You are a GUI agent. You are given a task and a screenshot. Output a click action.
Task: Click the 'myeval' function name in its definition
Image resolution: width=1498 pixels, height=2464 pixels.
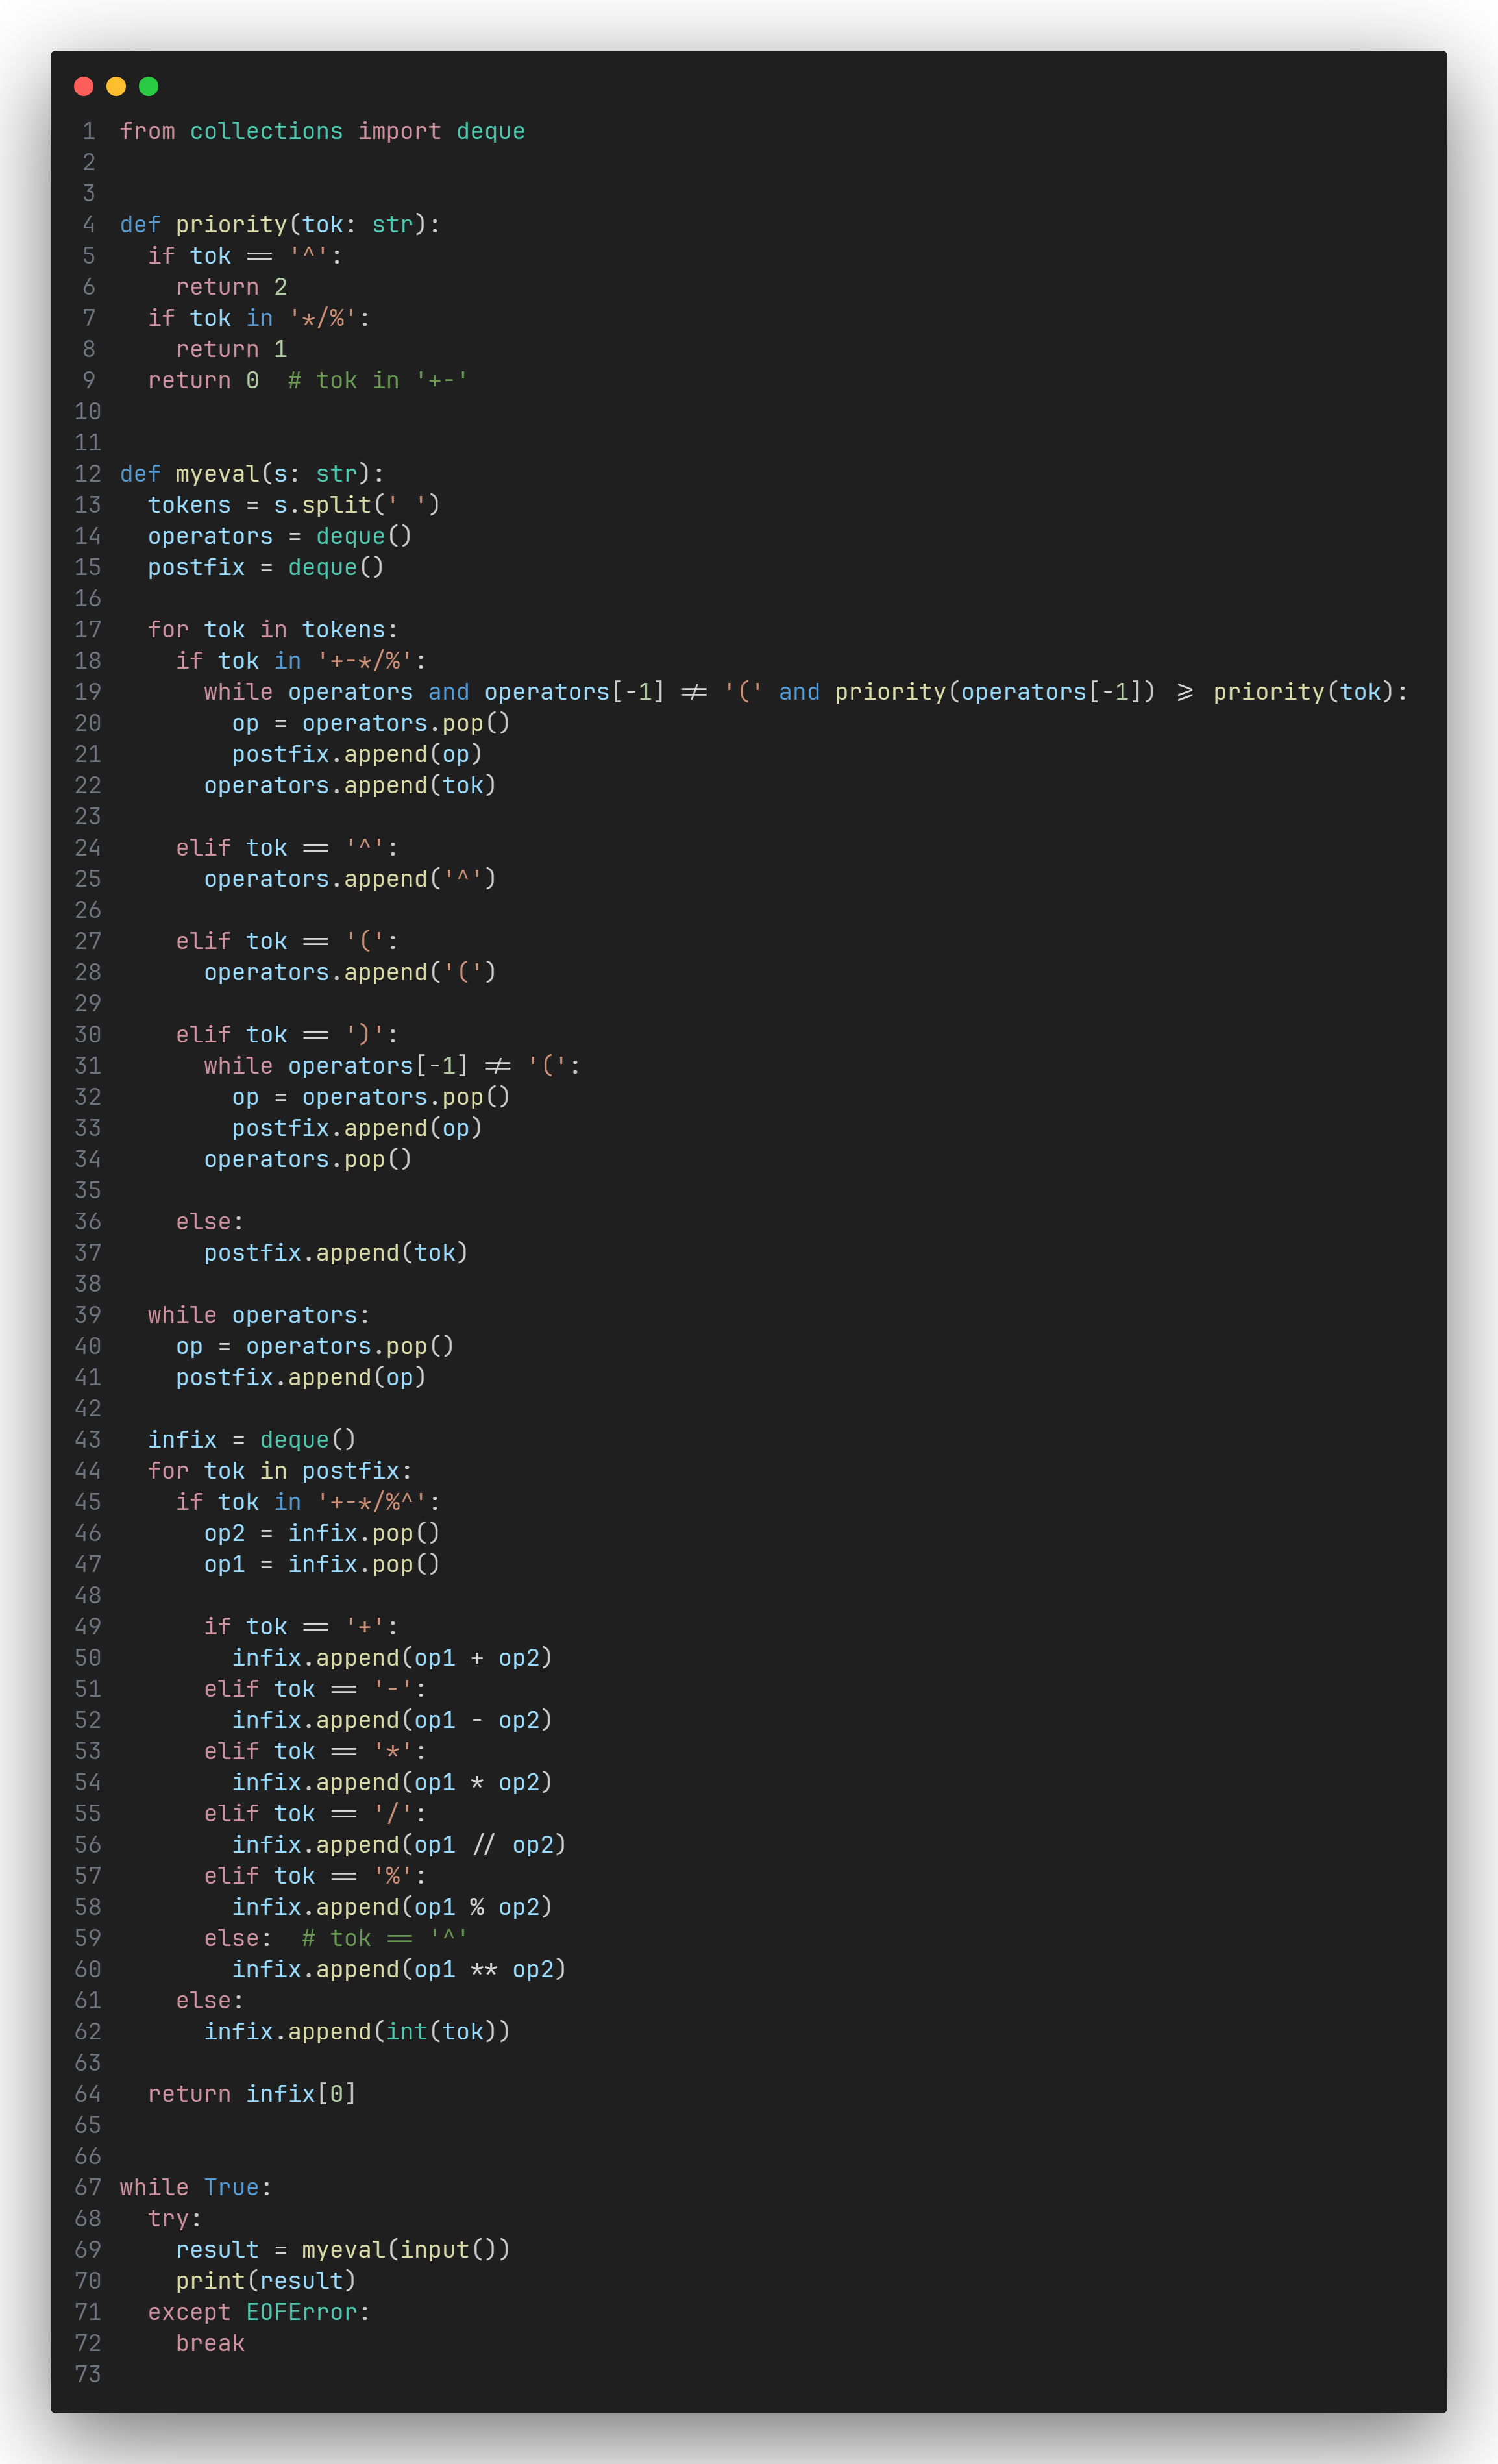(x=217, y=474)
